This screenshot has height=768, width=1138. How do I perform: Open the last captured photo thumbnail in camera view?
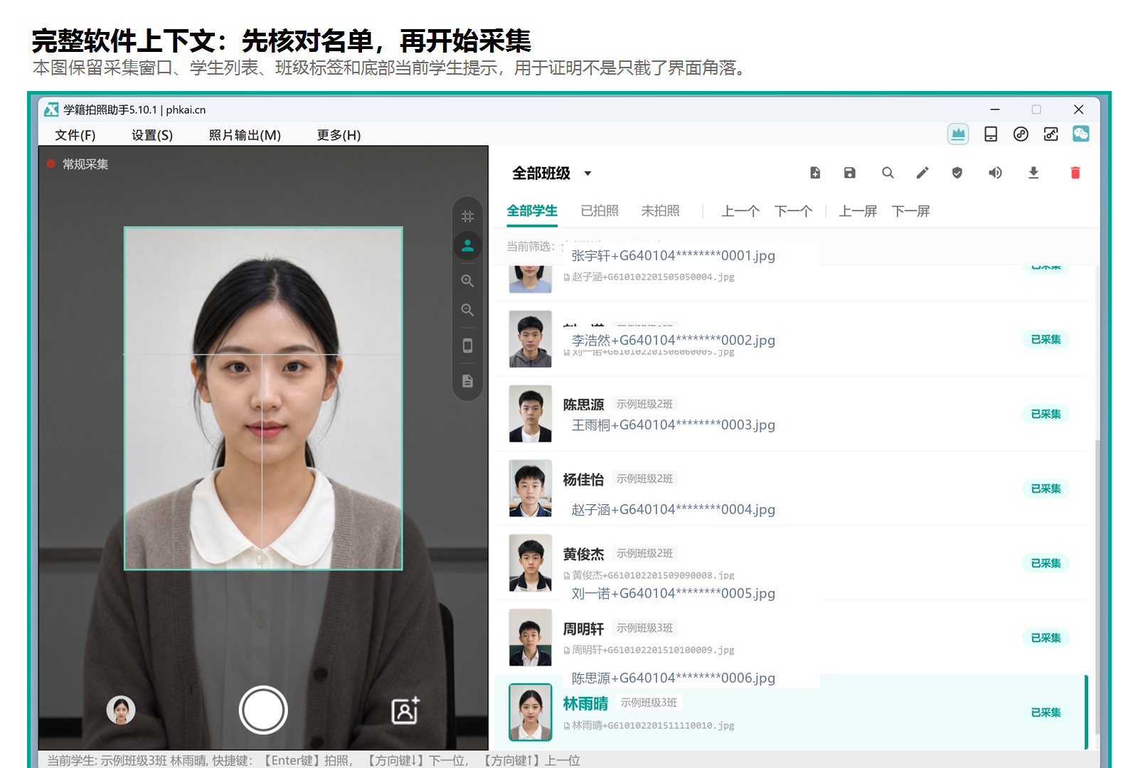pos(121,710)
